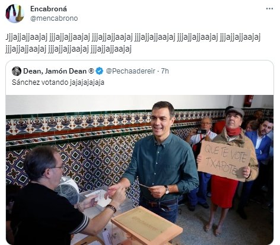Visit the @mencabrono handle
The image size is (280, 245).
pyautogui.click(x=54, y=18)
